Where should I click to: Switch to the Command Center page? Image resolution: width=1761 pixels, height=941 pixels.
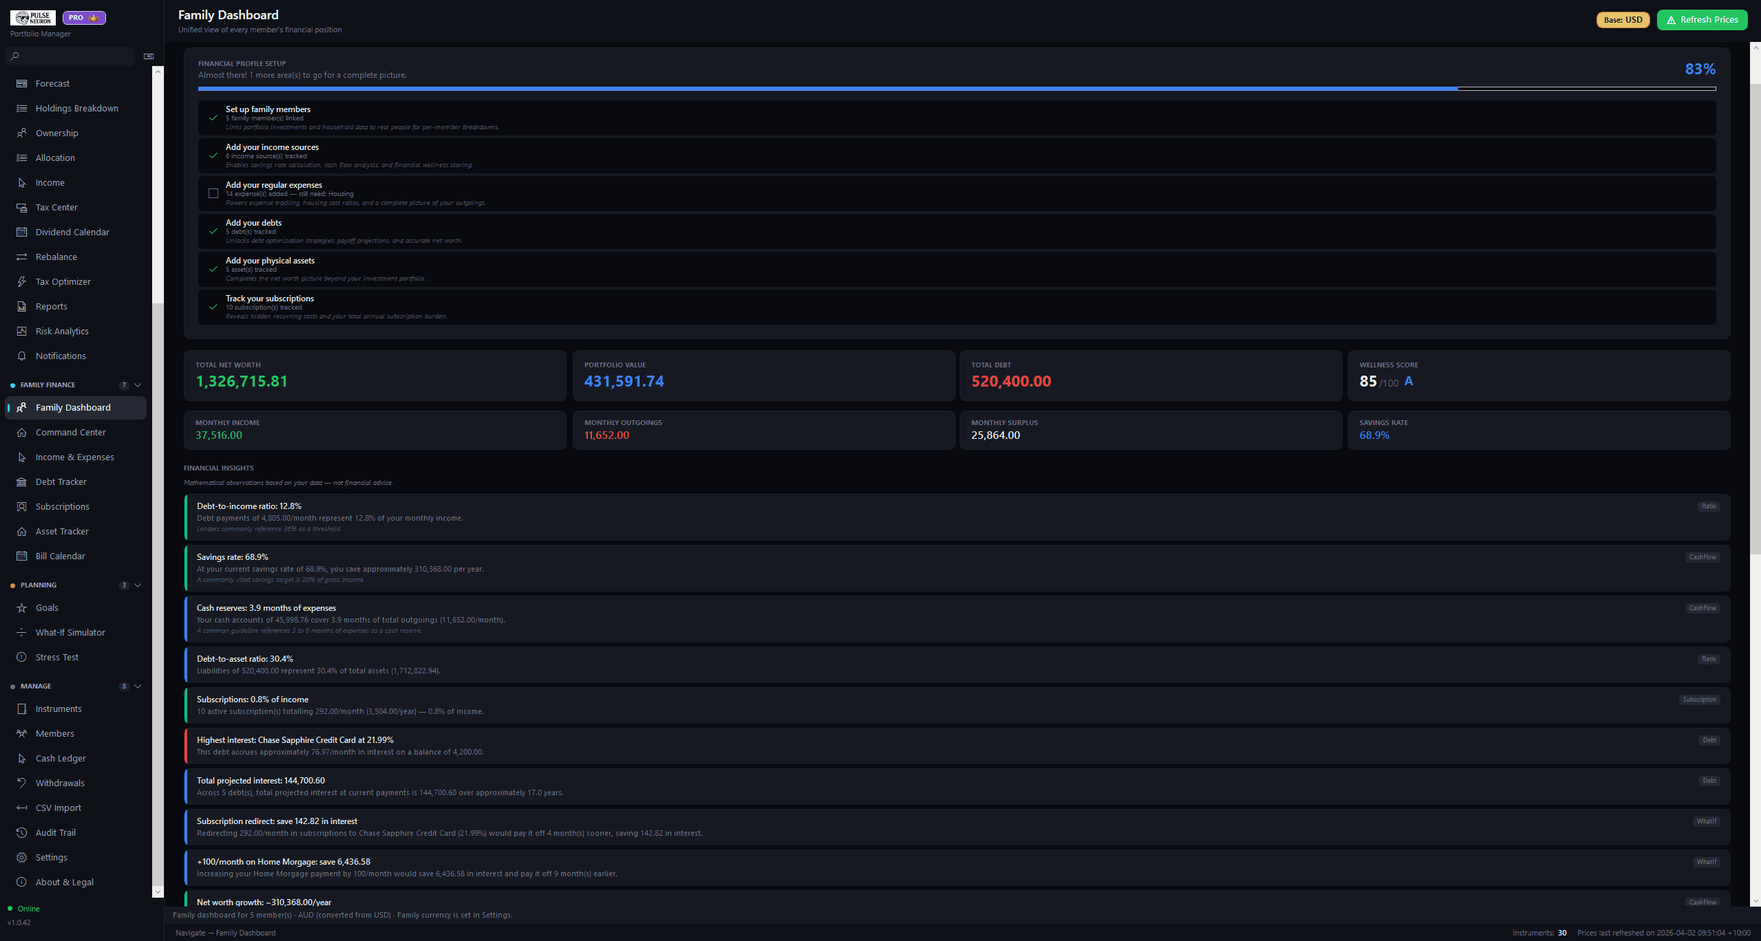point(71,432)
